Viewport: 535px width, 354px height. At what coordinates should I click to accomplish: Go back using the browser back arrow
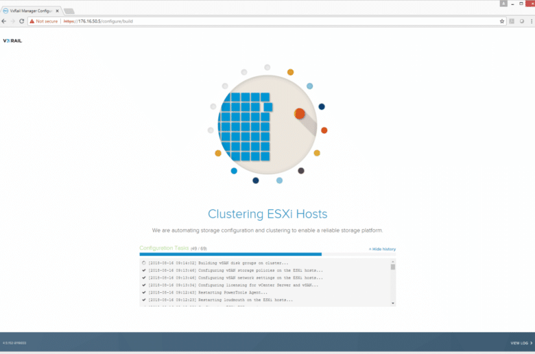(x=3, y=21)
